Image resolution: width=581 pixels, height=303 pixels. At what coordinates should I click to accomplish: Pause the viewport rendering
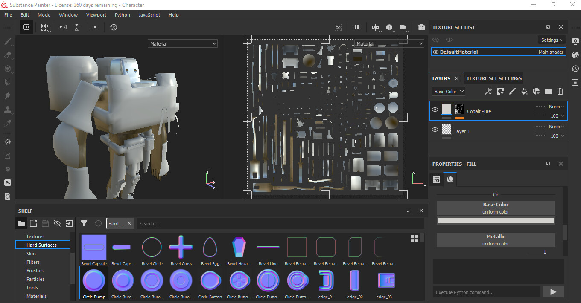(x=357, y=27)
